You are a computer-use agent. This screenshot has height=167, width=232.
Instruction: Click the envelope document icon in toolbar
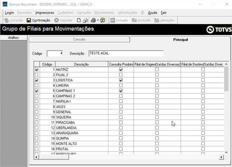(x=85, y=20)
